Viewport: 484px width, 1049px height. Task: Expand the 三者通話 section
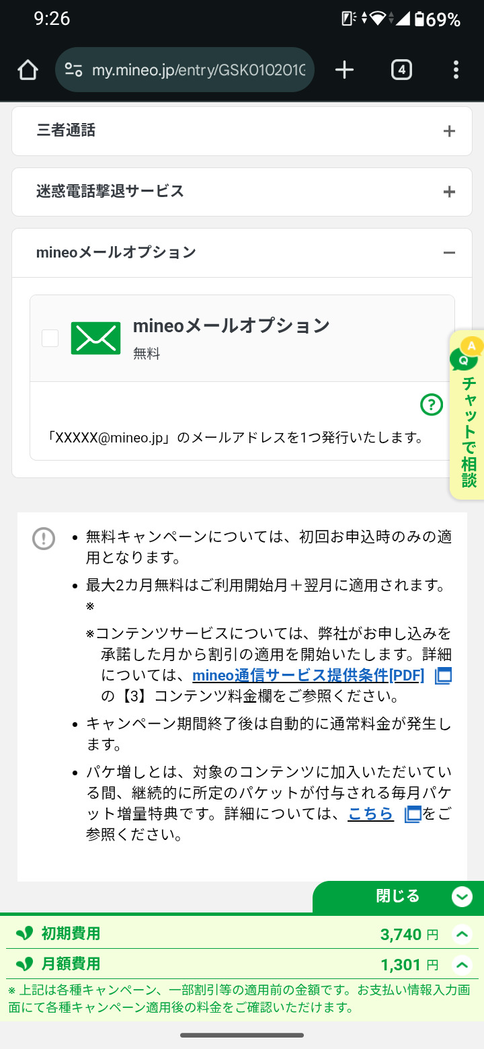tap(449, 131)
